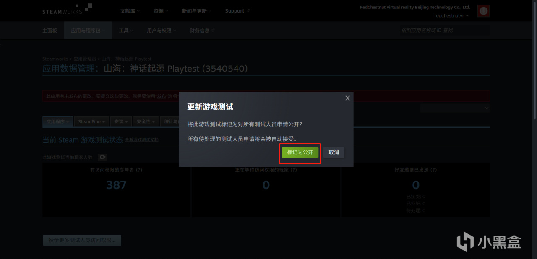Click the 更新游戏测试 dialog title
The image size is (537, 259).
click(210, 107)
